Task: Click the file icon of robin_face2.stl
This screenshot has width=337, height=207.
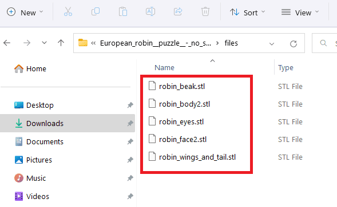Action: click(x=152, y=139)
